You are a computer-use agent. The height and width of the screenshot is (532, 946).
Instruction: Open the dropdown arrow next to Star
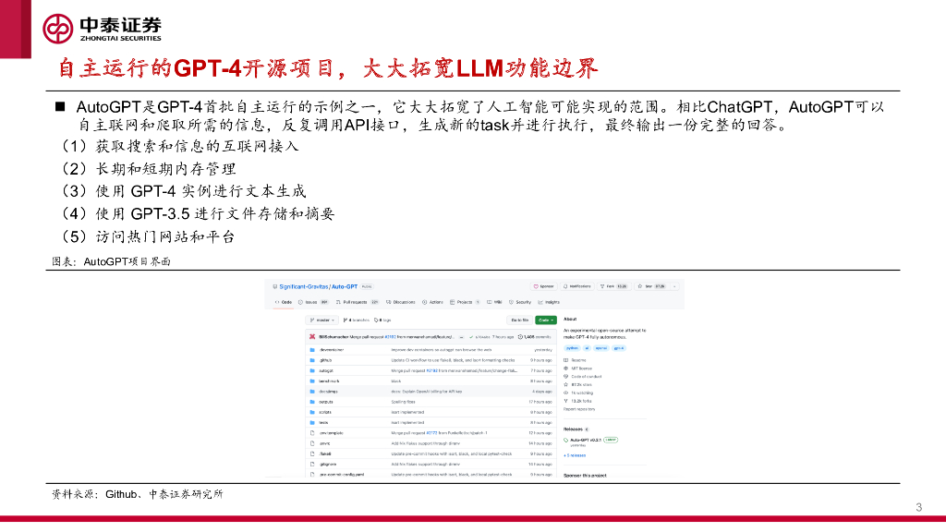tap(674, 286)
